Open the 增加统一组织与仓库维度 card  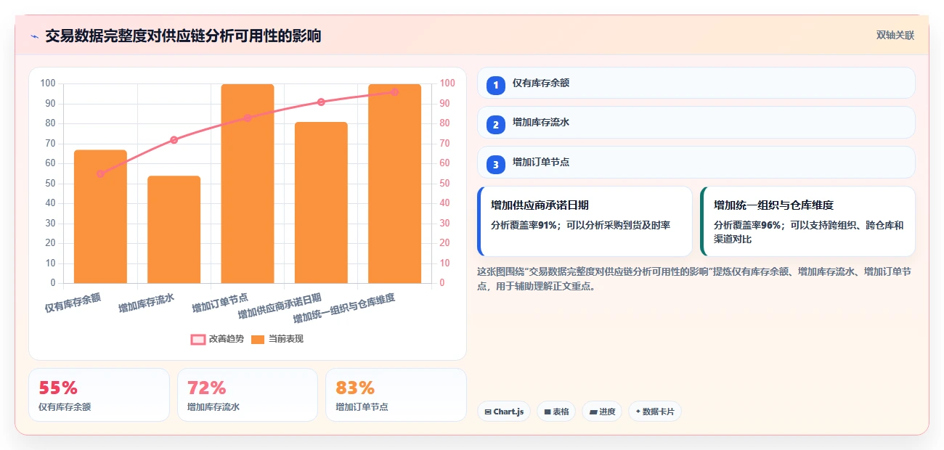pos(807,221)
